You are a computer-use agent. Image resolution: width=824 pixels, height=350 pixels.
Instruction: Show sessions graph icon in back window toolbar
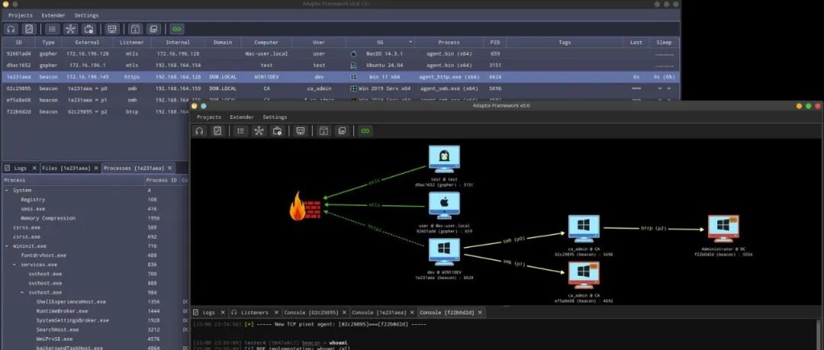point(70,29)
